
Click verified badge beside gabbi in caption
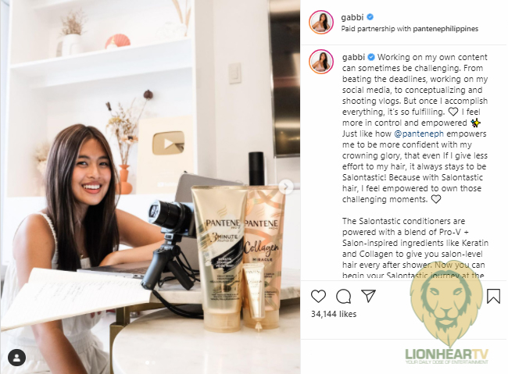(371, 57)
